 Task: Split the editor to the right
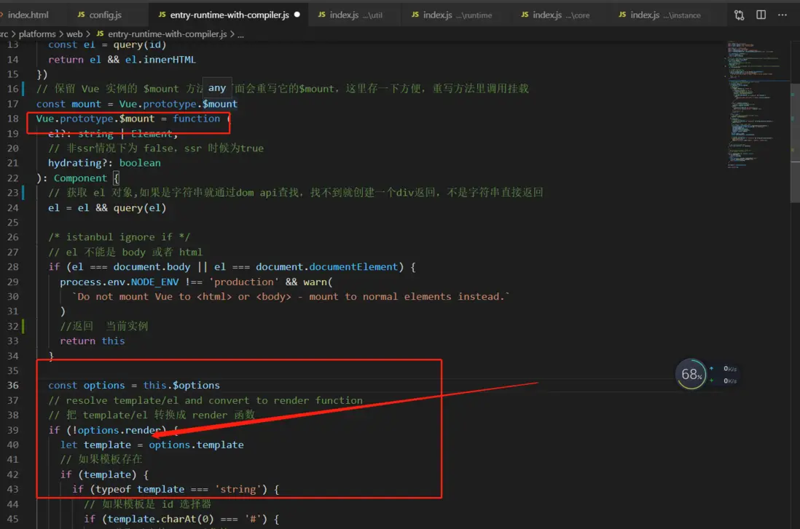tap(761, 15)
